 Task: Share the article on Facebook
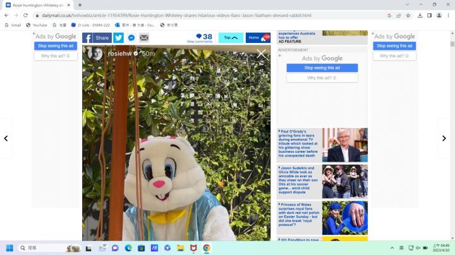pyautogui.click(x=97, y=38)
